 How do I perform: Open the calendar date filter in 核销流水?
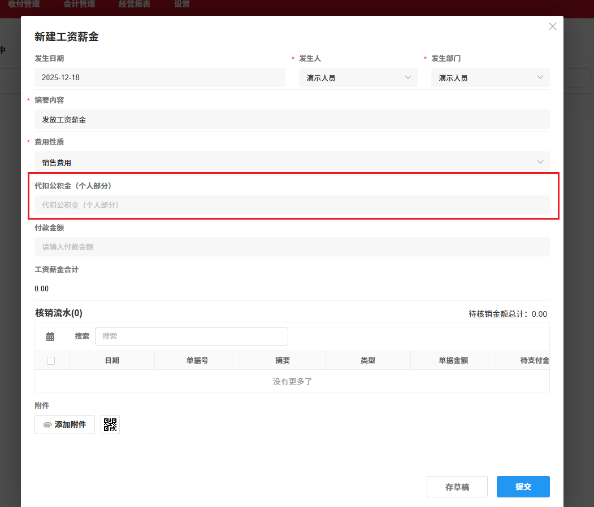coord(50,336)
